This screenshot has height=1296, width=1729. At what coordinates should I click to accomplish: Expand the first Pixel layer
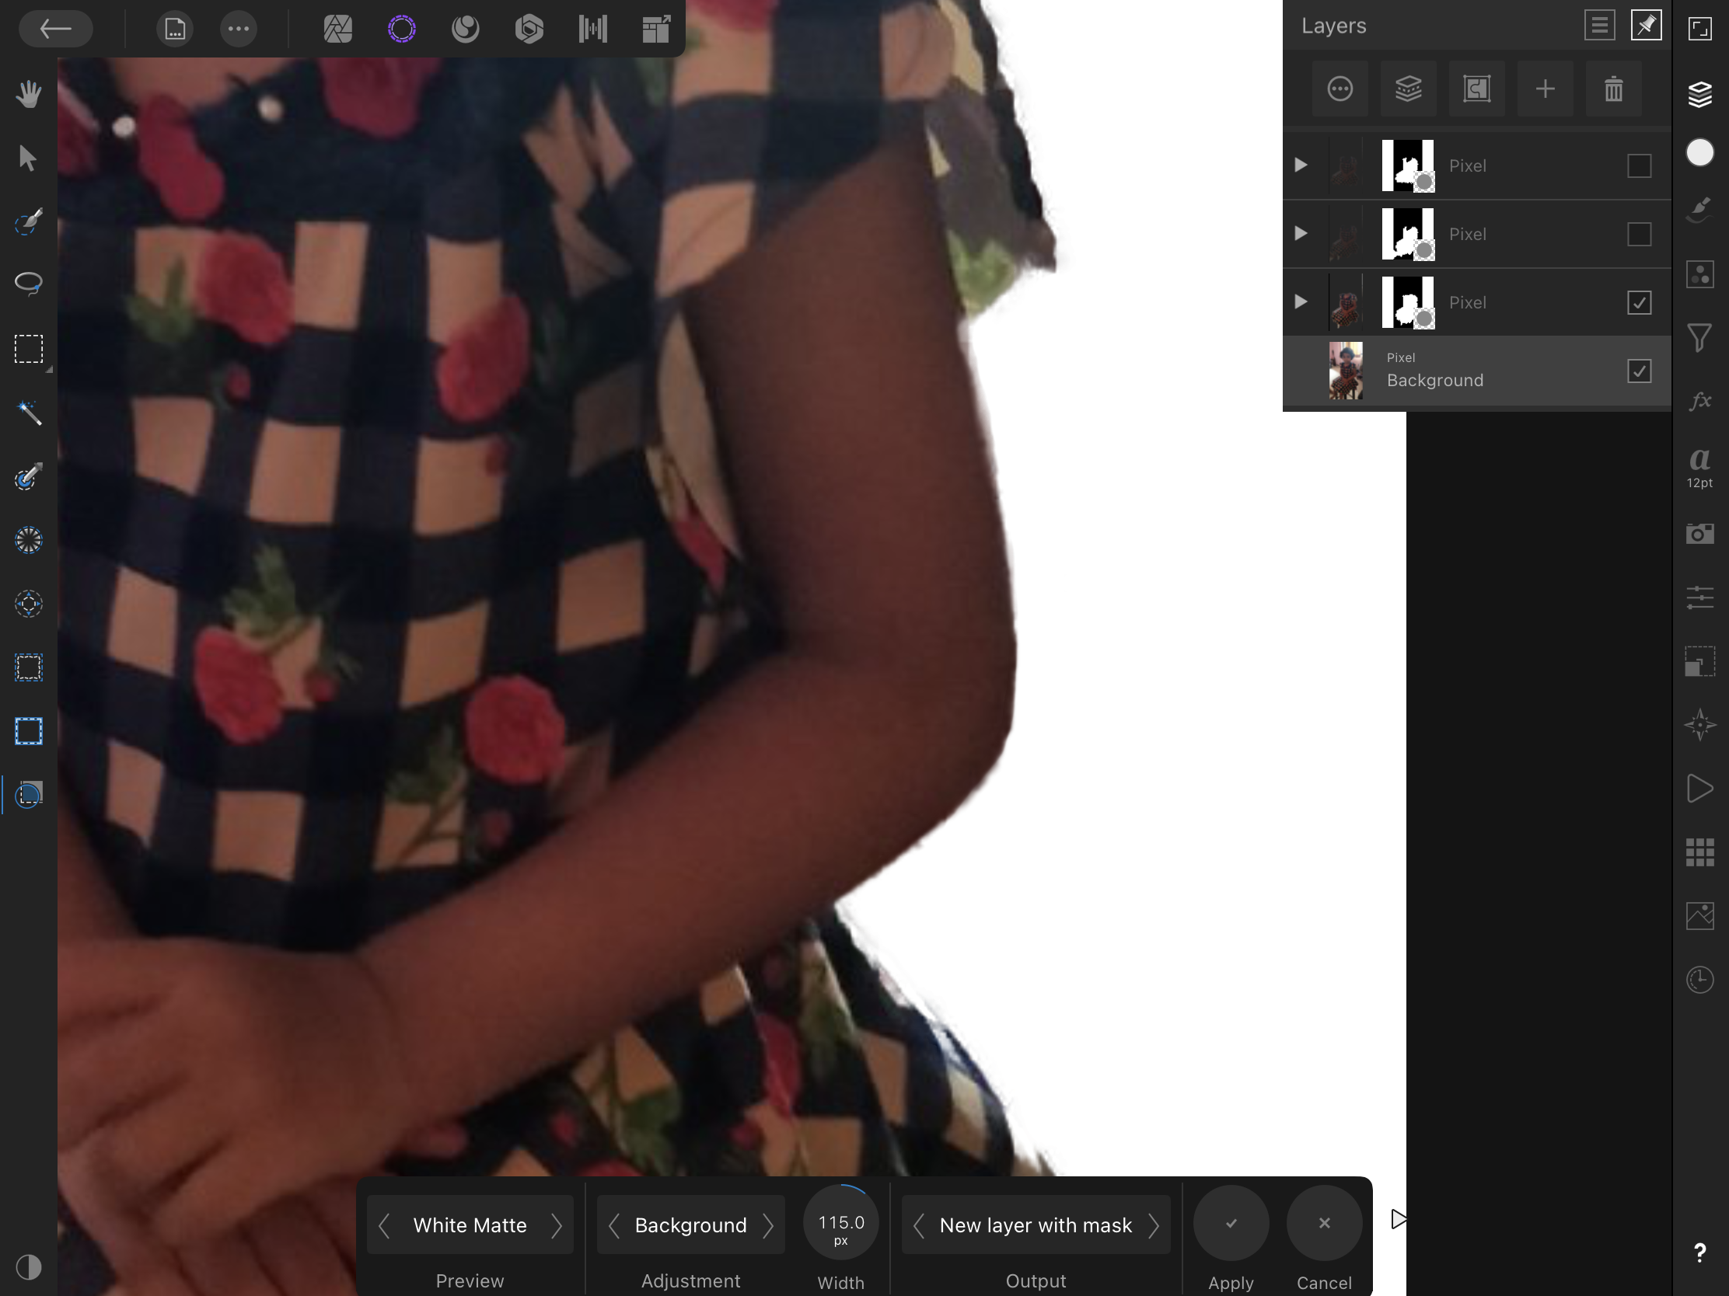(x=1301, y=165)
